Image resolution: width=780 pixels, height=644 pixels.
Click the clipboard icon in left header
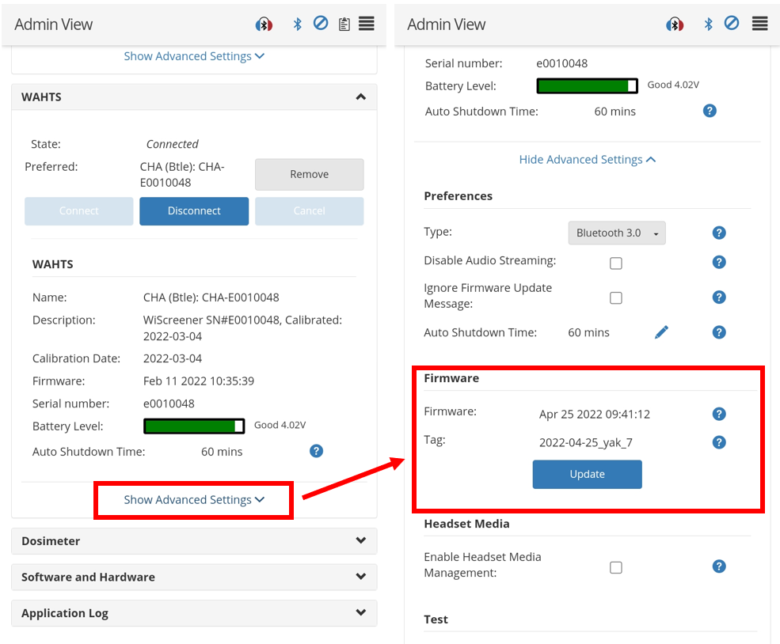pos(344,25)
